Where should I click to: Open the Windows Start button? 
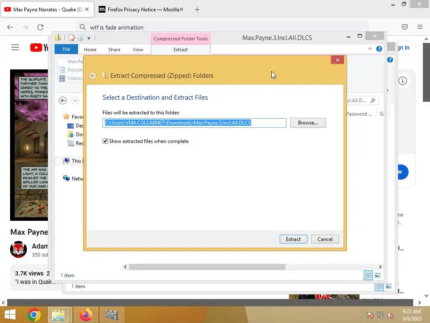click(10, 314)
